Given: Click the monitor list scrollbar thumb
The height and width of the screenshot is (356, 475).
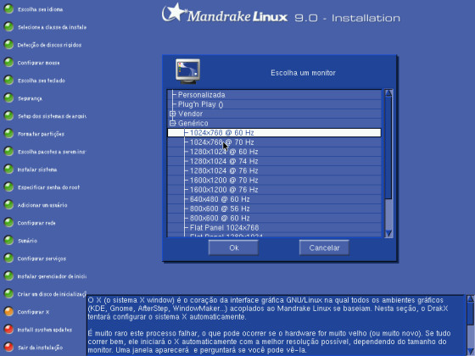Looking at the screenshot, I should tap(388, 147).
